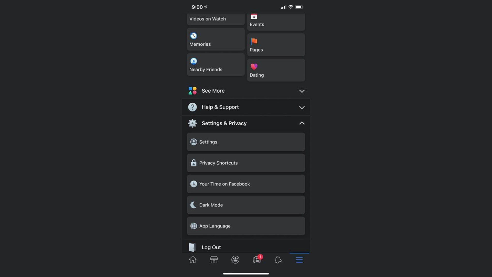Image resolution: width=492 pixels, height=277 pixels.
Task: Open the Events calendar tile
Action: (x=276, y=22)
